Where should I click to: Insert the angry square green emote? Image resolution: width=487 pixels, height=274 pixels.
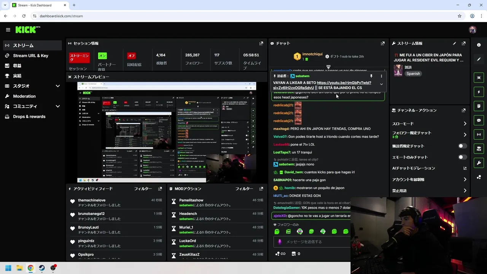[x=288, y=231]
